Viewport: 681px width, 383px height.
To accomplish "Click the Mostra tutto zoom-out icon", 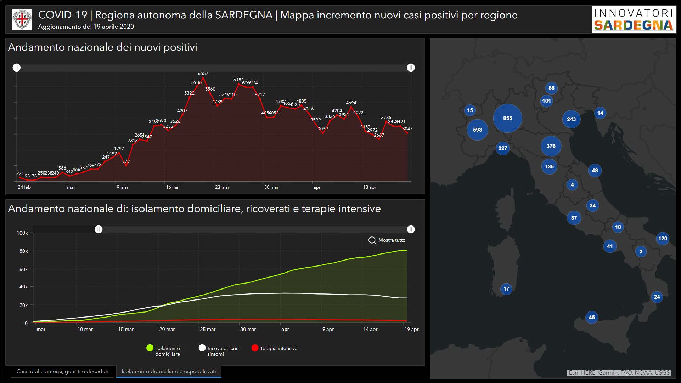I will coord(372,240).
